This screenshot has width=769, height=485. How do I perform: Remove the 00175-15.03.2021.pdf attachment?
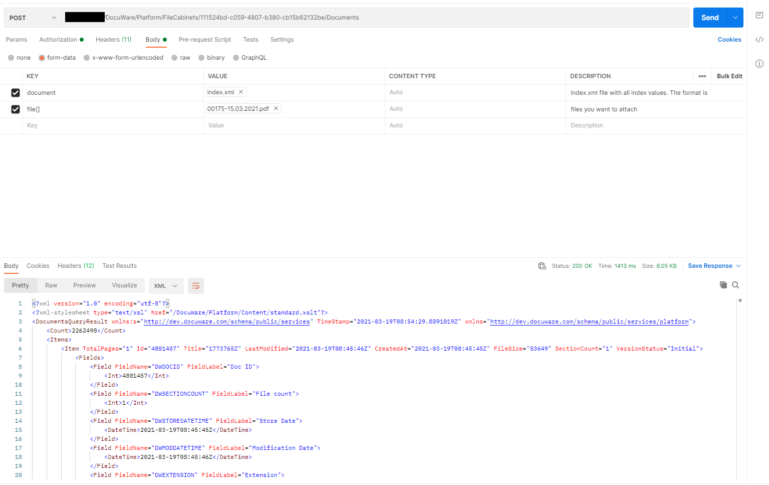tap(276, 108)
